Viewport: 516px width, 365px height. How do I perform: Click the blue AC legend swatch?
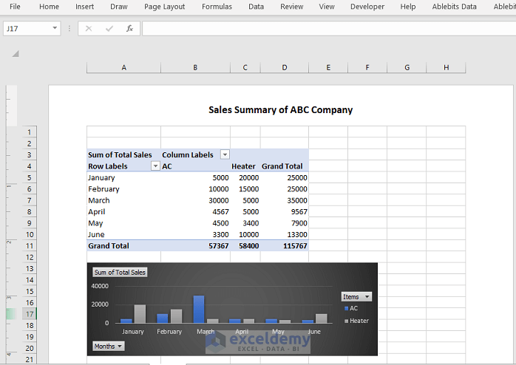346,308
